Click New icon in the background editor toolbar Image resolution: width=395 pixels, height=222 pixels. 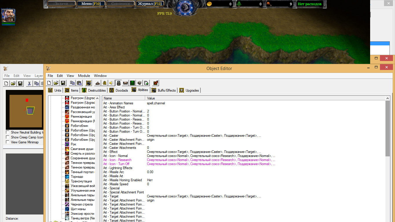pos(6,84)
